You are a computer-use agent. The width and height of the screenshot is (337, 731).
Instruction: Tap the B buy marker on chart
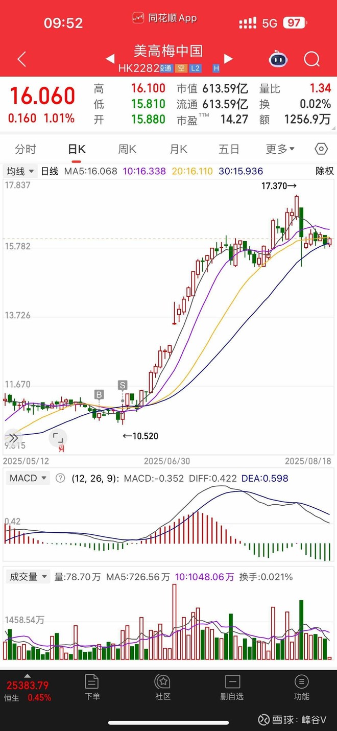(x=99, y=394)
